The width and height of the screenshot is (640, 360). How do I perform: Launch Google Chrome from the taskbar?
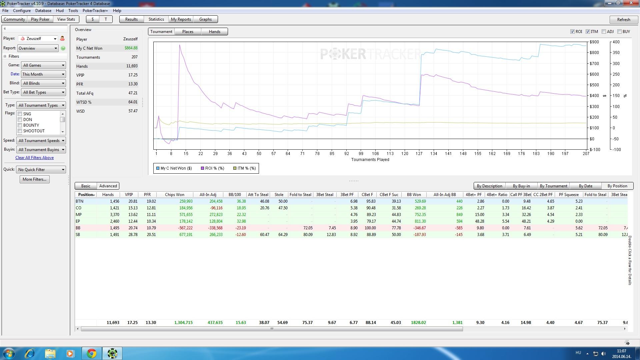pos(92,353)
